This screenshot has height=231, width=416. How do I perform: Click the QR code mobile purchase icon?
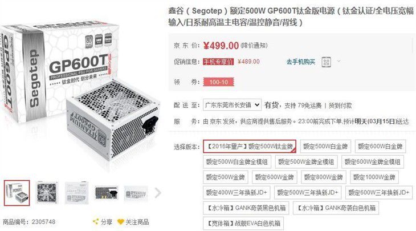click(327, 62)
